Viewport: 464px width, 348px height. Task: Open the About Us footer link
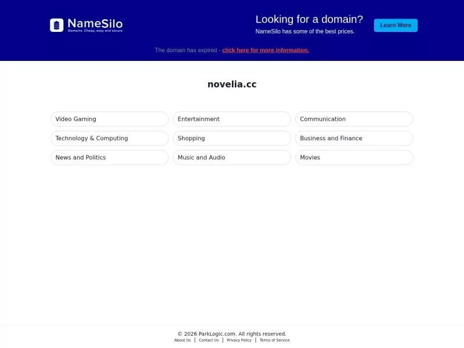[182, 340]
